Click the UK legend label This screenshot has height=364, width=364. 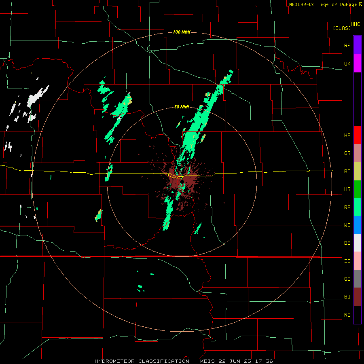pos(347,63)
